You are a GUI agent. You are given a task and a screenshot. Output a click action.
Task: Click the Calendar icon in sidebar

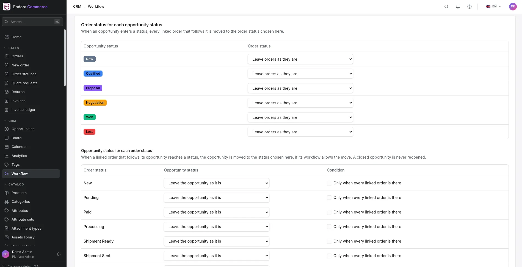click(x=7, y=147)
